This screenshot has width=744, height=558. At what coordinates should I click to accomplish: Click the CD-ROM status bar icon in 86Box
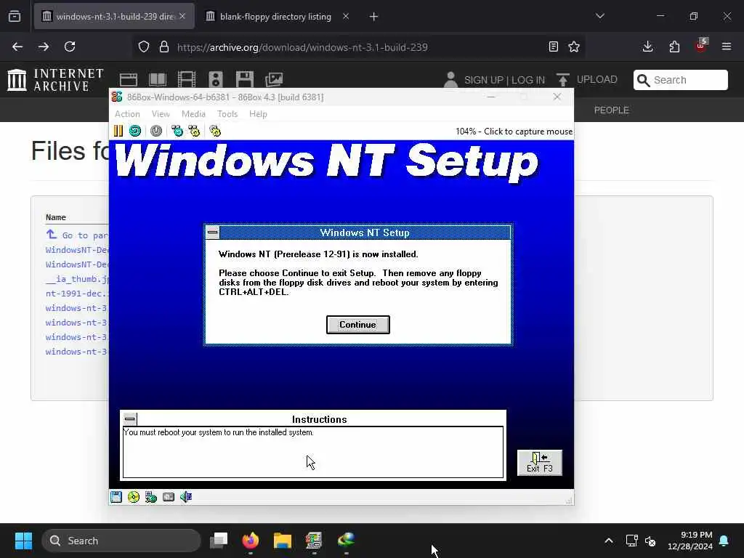(x=134, y=497)
